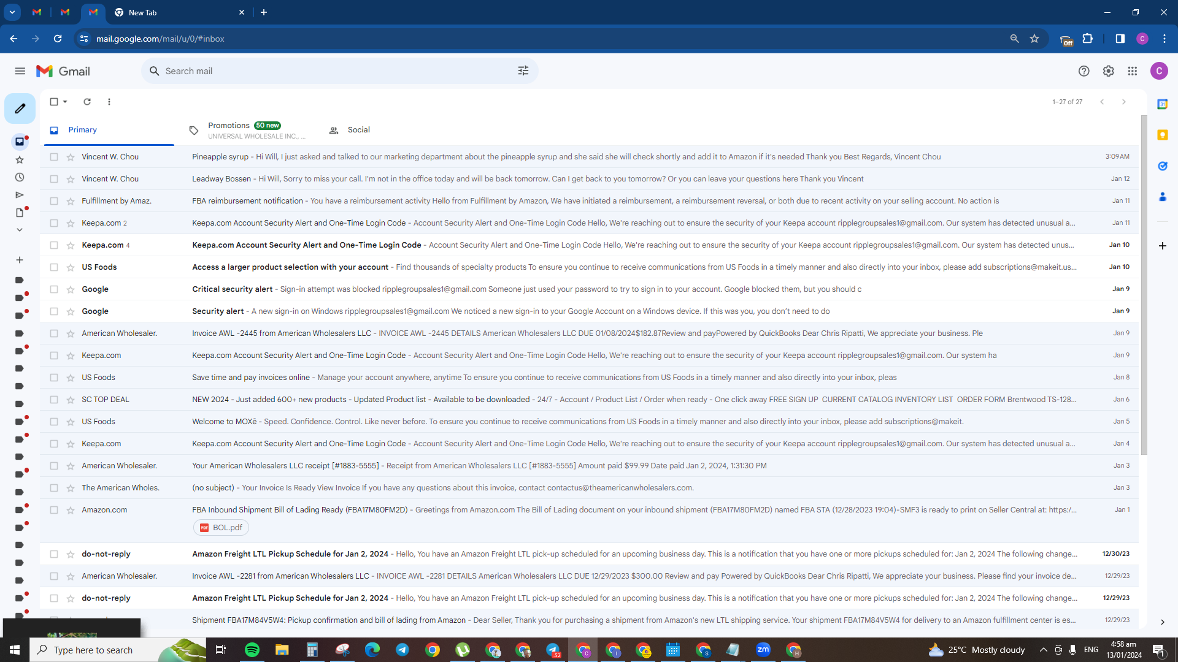Switch to the Social tab

pyautogui.click(x=358, y=130)
